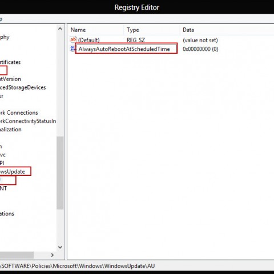Screen dimensions: 274x274
Task: Select the Windows NT key in the tree
Action: (x=3, y=188)
